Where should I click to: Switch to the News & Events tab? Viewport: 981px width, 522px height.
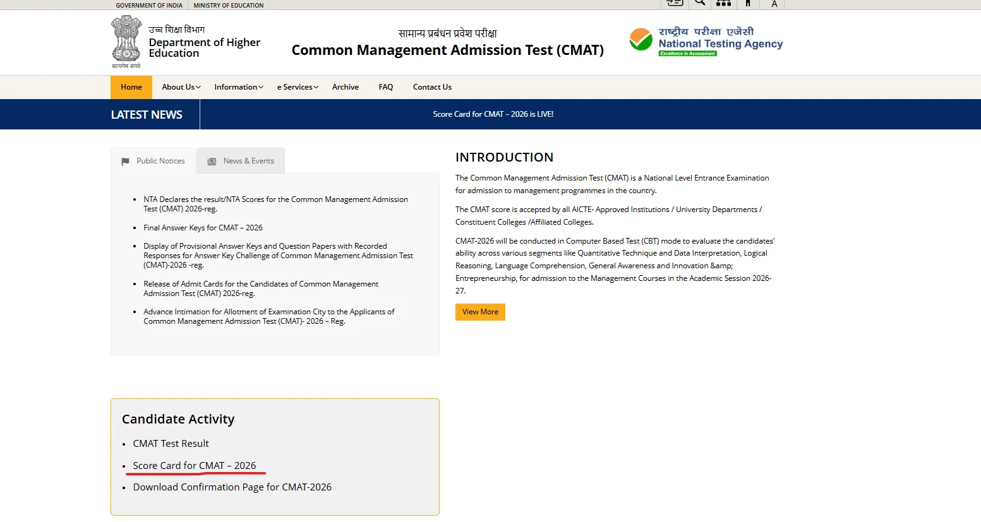click(241, 161)
